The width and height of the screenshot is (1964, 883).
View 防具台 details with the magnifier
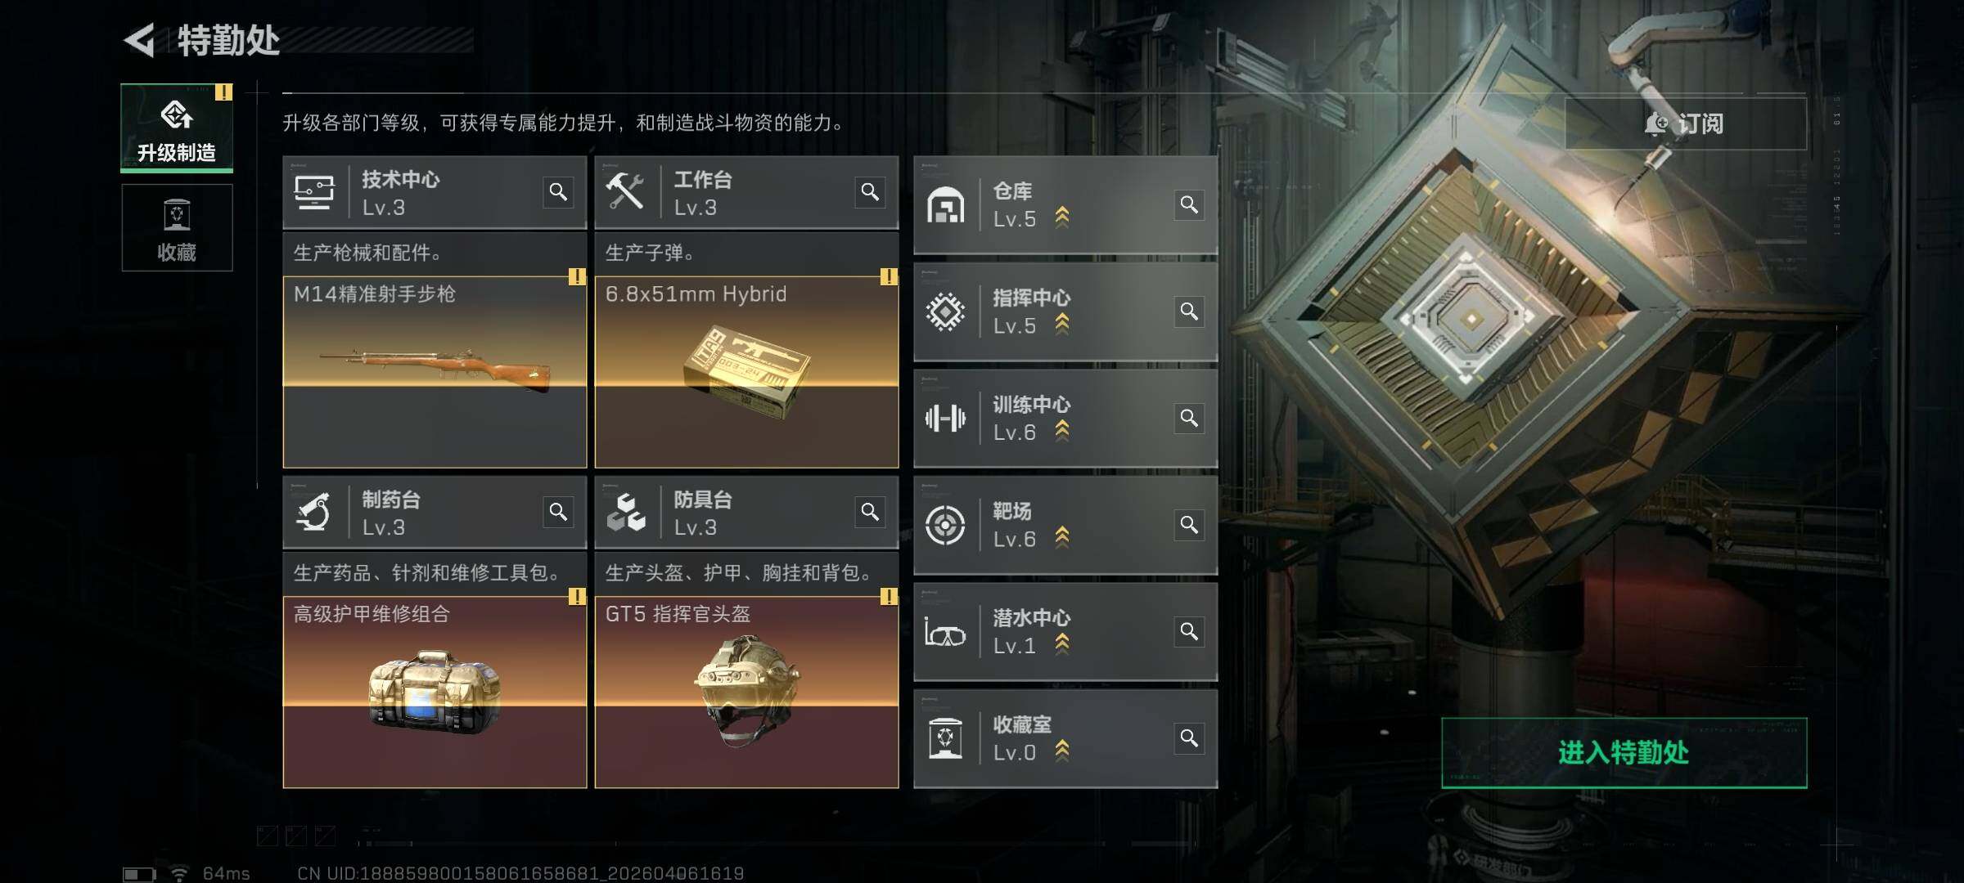(x=870, y=512)
